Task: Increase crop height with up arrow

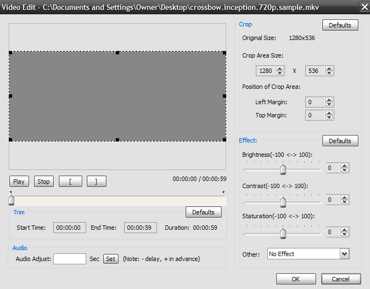Action: [329, 69]
